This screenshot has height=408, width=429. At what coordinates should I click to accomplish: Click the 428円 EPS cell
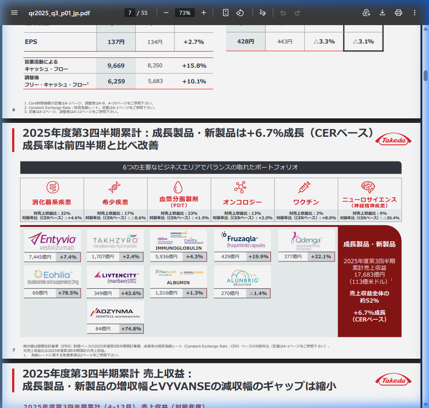coord(245,41)
